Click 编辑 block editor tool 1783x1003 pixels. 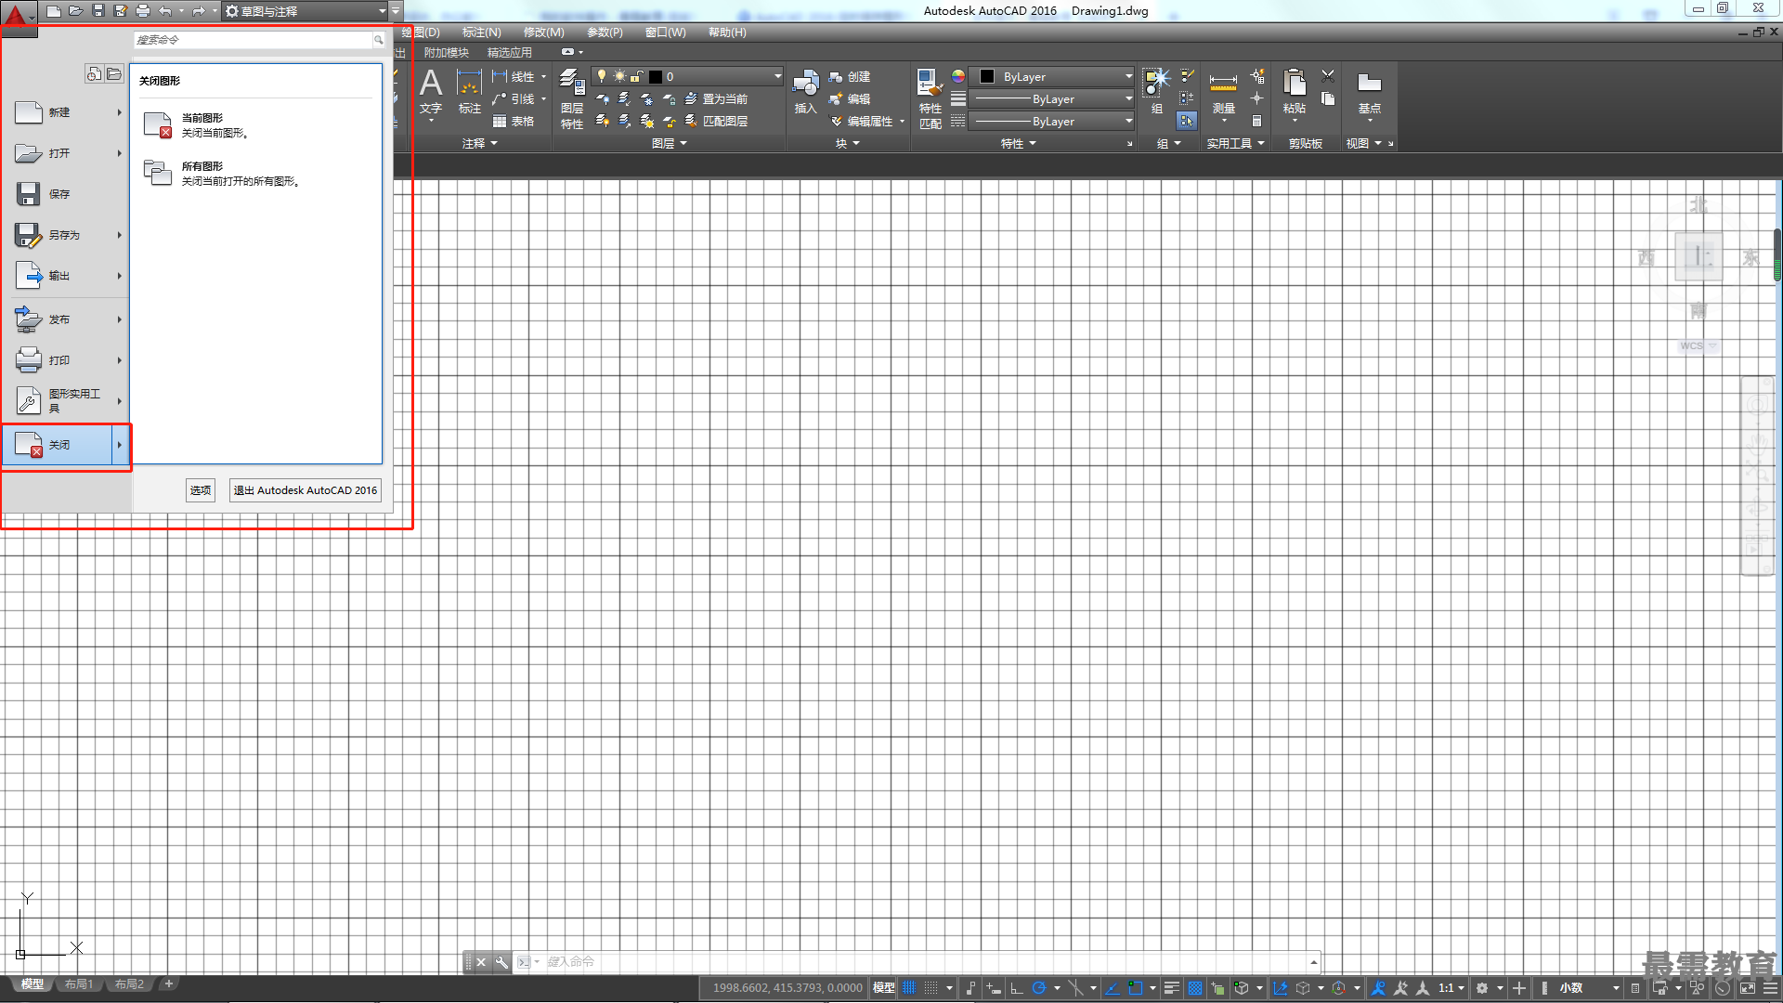click(x=850, y=98)
